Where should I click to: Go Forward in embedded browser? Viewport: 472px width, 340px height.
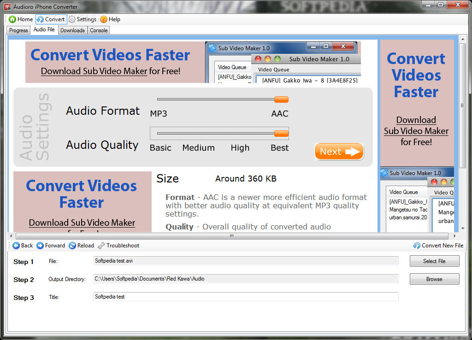click(x=51, y=246)
